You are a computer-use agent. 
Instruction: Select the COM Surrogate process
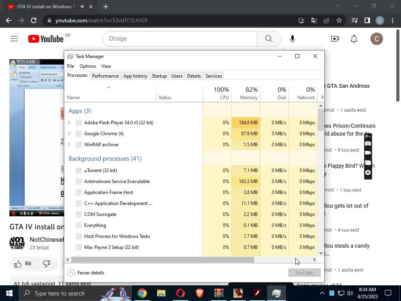(191, 214)
